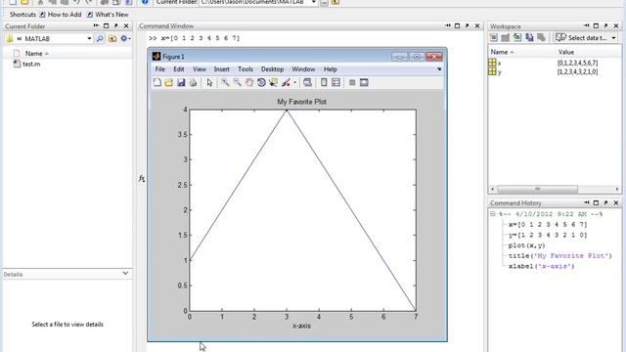Select y=[1 2 3 4 3 2 1 0] in Command History
This screenshot has width=626, height=352.
pos(548,235)
